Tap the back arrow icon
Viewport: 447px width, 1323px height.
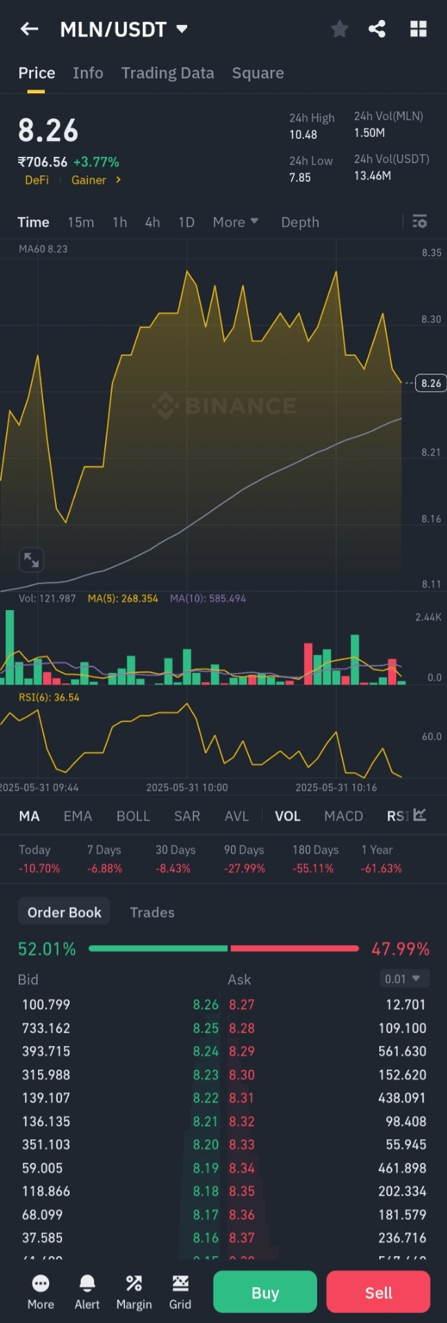pos(29,29)
